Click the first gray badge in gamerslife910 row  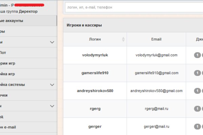[197, 73]
